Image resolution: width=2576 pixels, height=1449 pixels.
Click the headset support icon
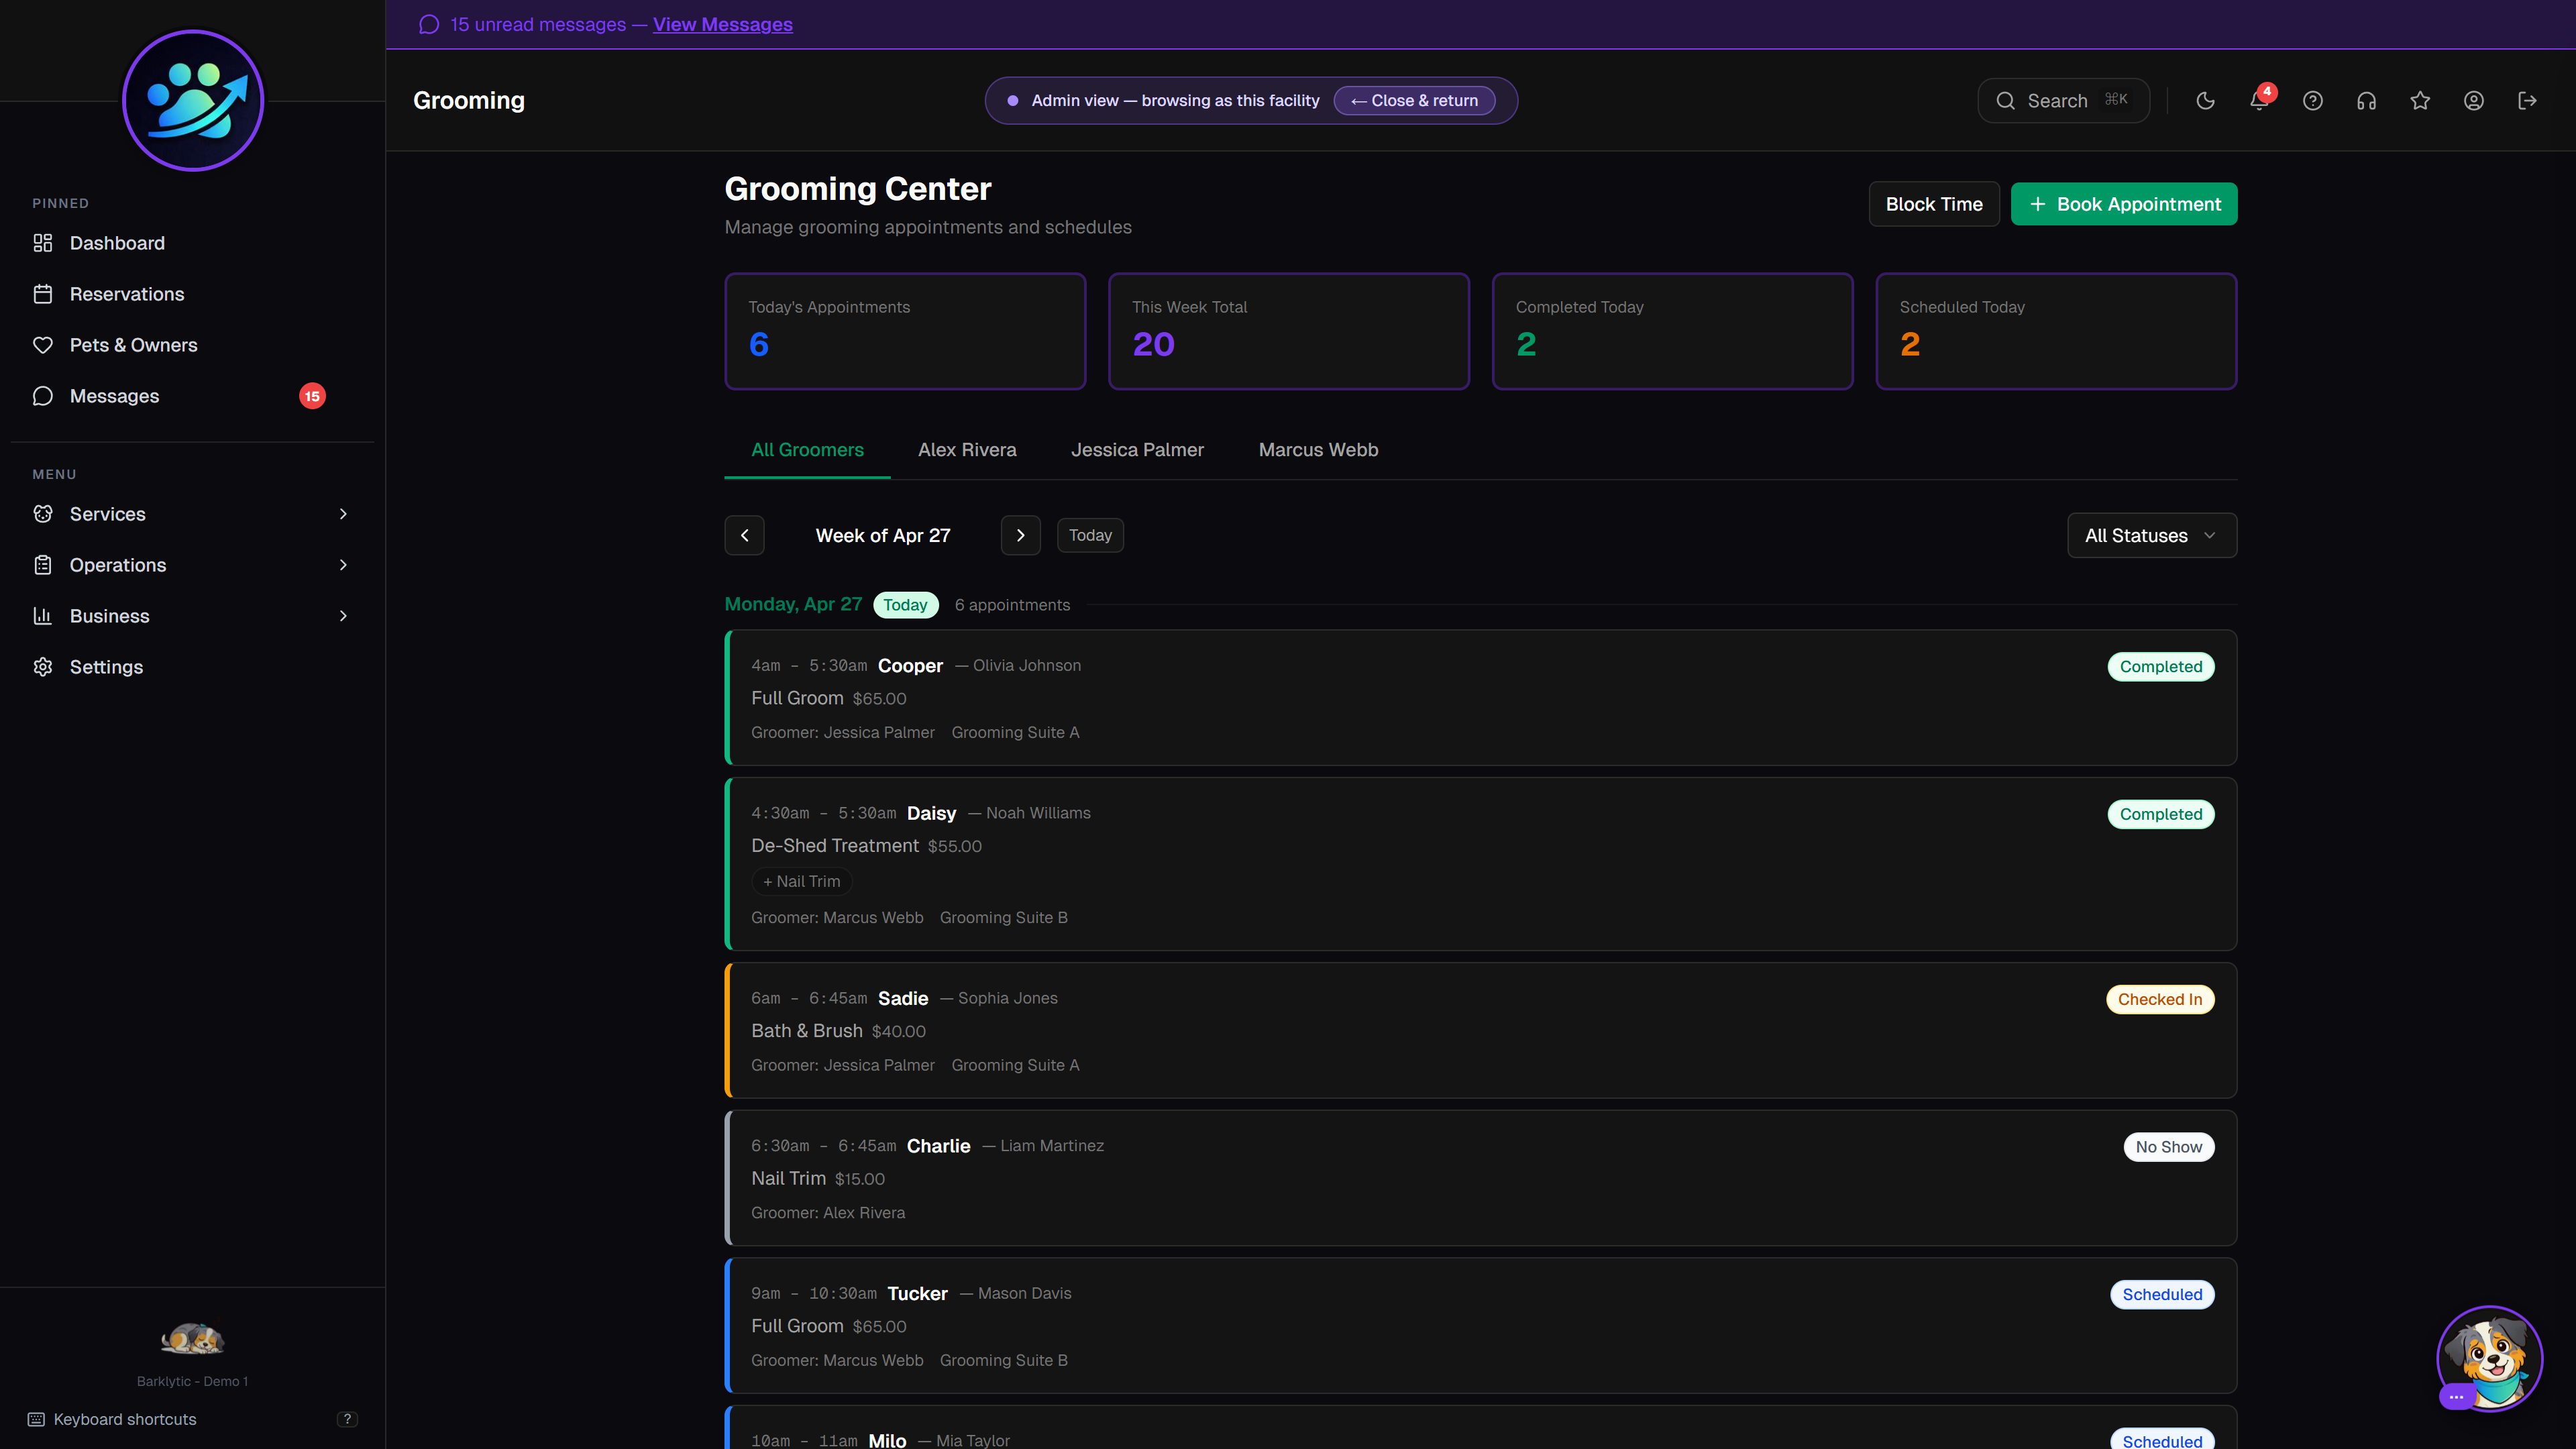2366,100
